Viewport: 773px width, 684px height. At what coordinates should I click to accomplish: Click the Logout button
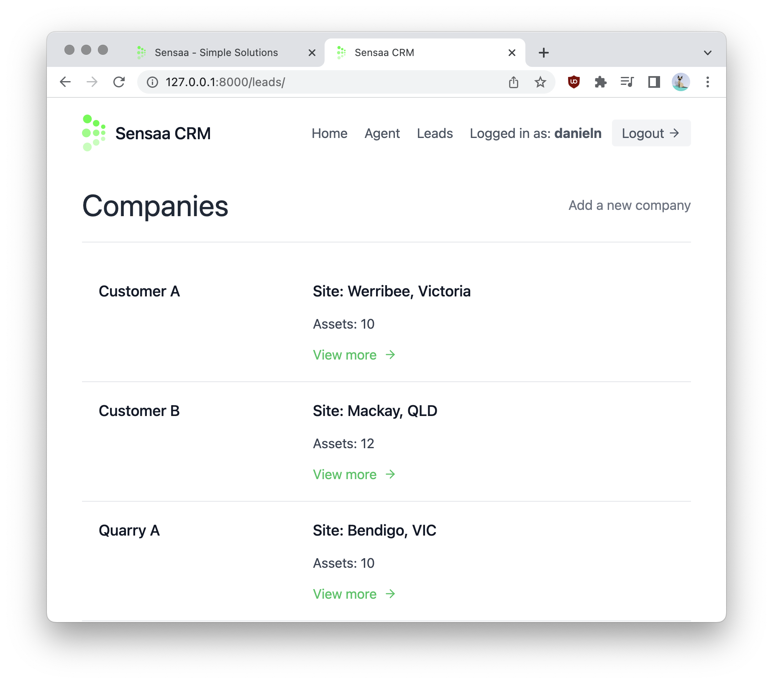651,133
